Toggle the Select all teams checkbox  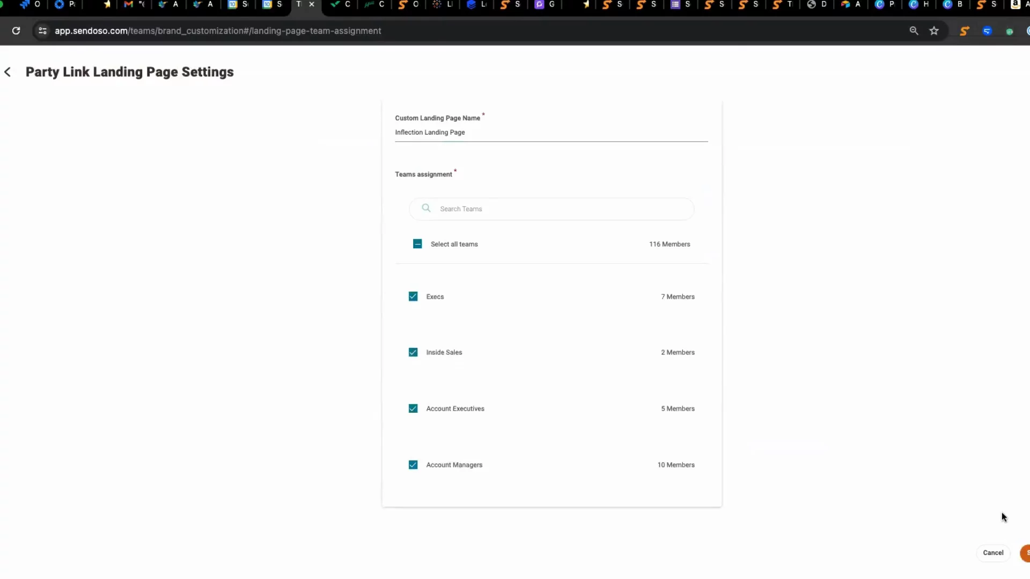click(417, 244)
